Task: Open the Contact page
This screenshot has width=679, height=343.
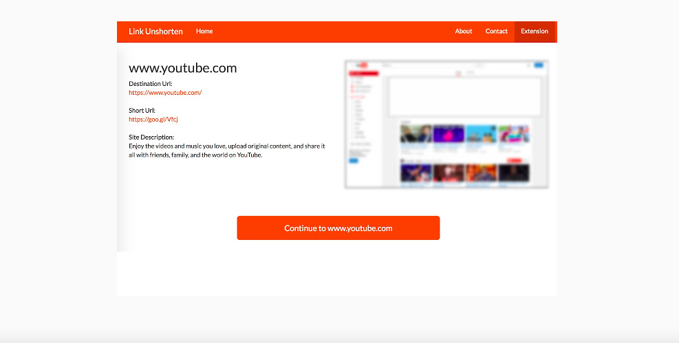Action: click(x=496, y=32)
